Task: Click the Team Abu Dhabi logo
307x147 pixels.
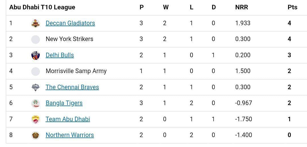Action: 36,119
